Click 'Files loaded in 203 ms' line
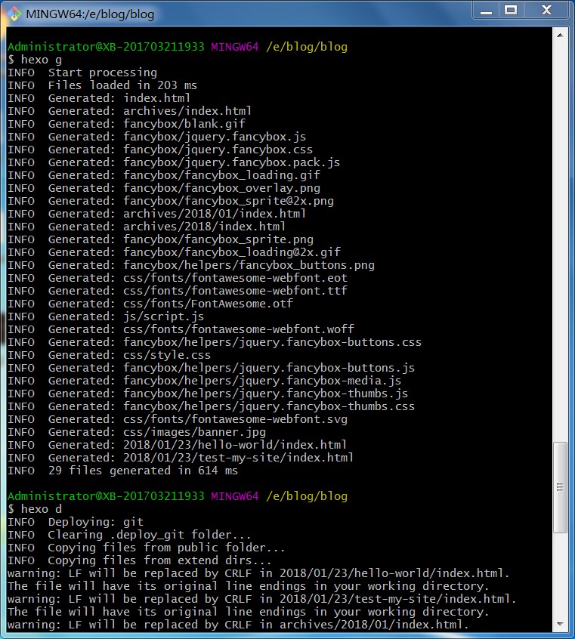This screenshot has width=575, height=639. point(102,85)
